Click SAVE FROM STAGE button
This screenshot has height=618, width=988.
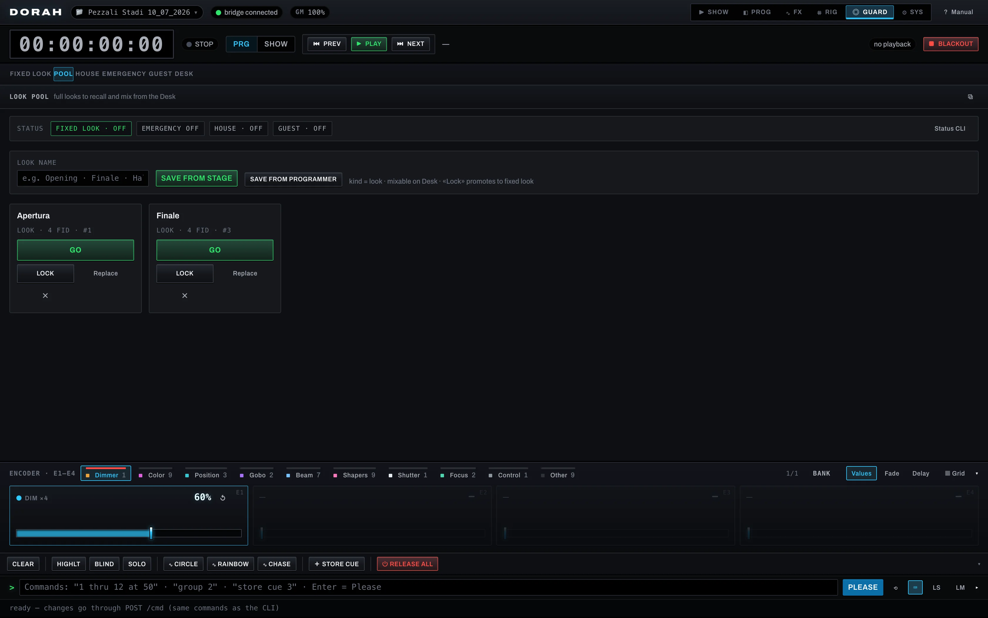point(196,178)
